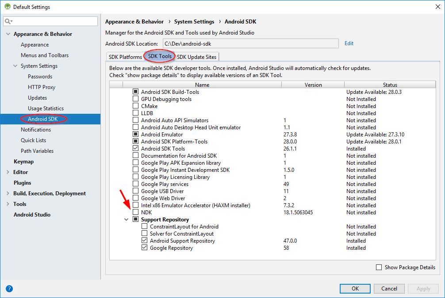Click the Edit link for SDK location
Viewport: 445px width, 298px height.
(x=349, y=43)
